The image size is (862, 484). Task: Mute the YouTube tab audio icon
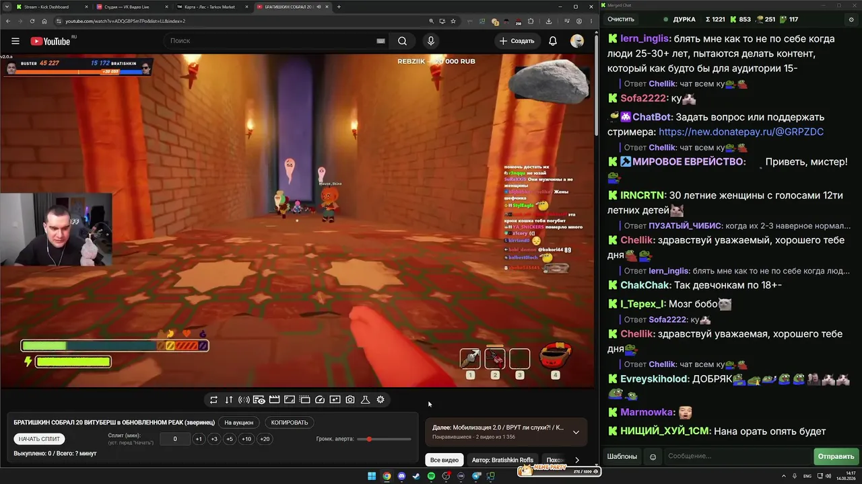319,7
